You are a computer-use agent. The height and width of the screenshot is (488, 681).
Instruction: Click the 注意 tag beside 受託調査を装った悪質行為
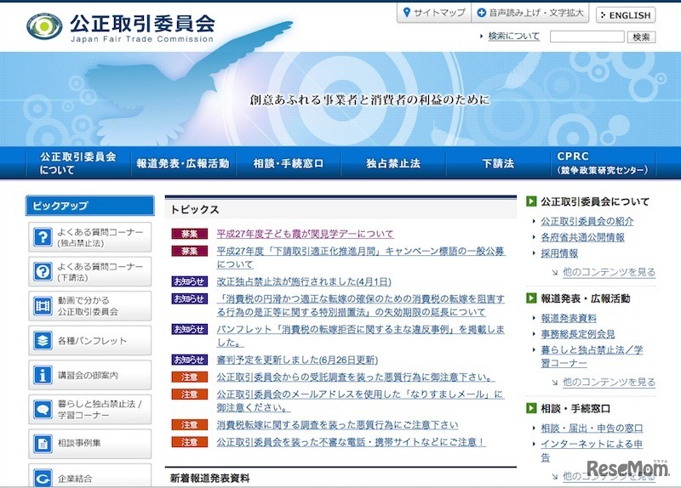[x=189, y=377]
